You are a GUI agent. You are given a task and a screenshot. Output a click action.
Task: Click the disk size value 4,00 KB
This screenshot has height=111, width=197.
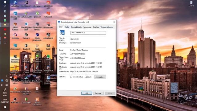pos(78,58)
